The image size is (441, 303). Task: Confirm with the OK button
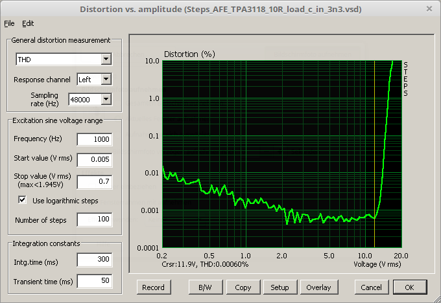[409, 287]
